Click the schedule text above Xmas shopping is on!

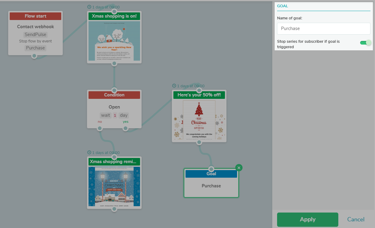pos(106,7)
